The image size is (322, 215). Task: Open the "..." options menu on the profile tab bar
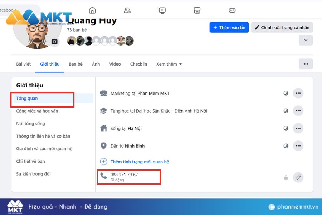[x=306, y=63]
